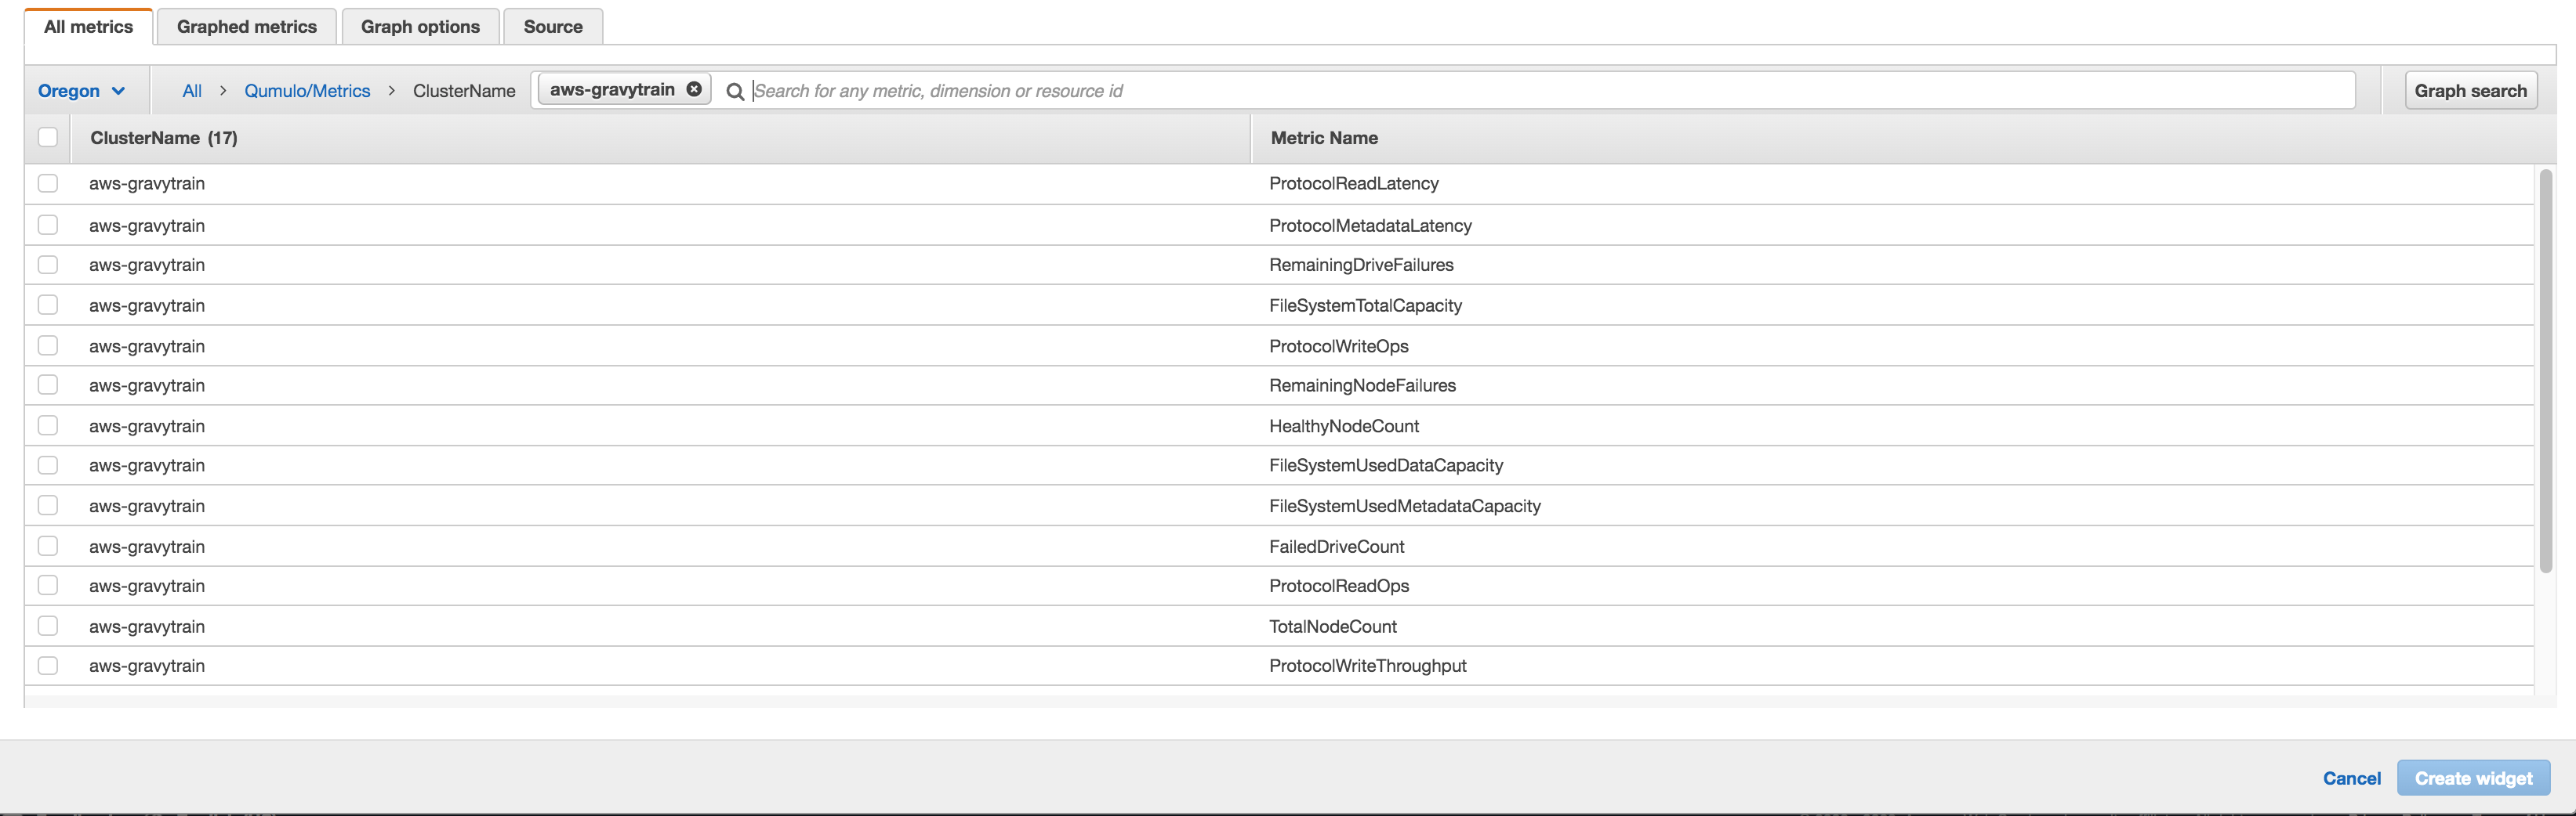Check the ProtocolReadLatency metric
This screenshot has width=2576, height=816.
47,184
